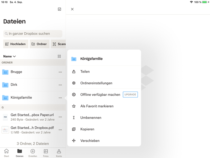Switch to the Fotos tab

pos(46,153)
